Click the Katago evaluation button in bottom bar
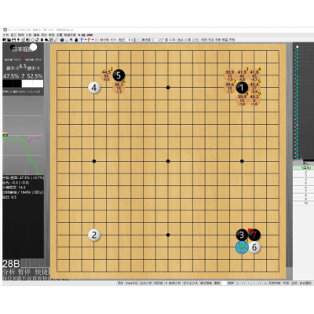 click(132, 283)
